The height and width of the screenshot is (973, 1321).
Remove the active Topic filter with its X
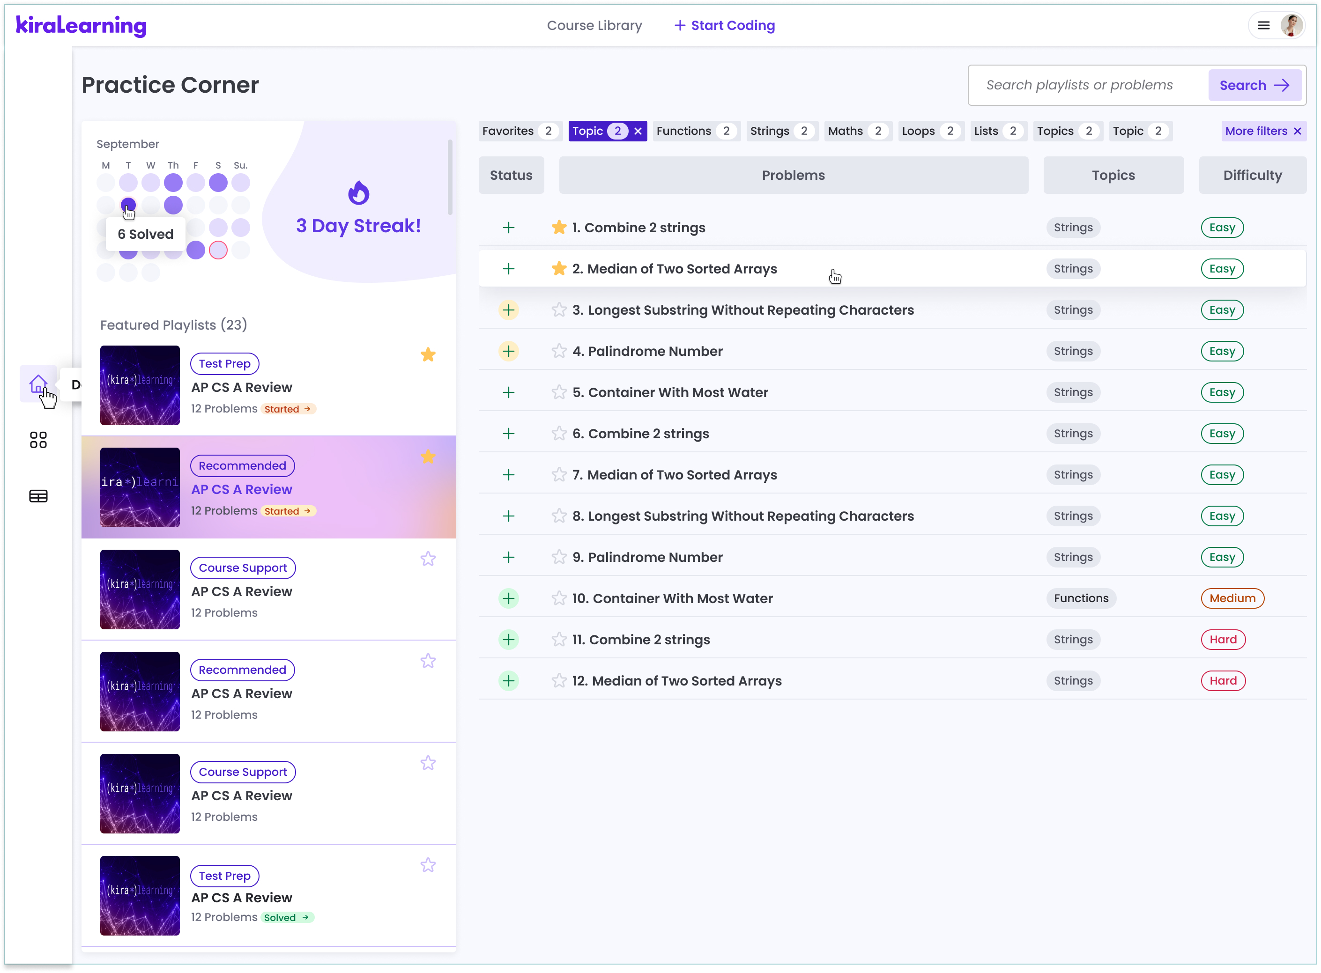[638, 131]
